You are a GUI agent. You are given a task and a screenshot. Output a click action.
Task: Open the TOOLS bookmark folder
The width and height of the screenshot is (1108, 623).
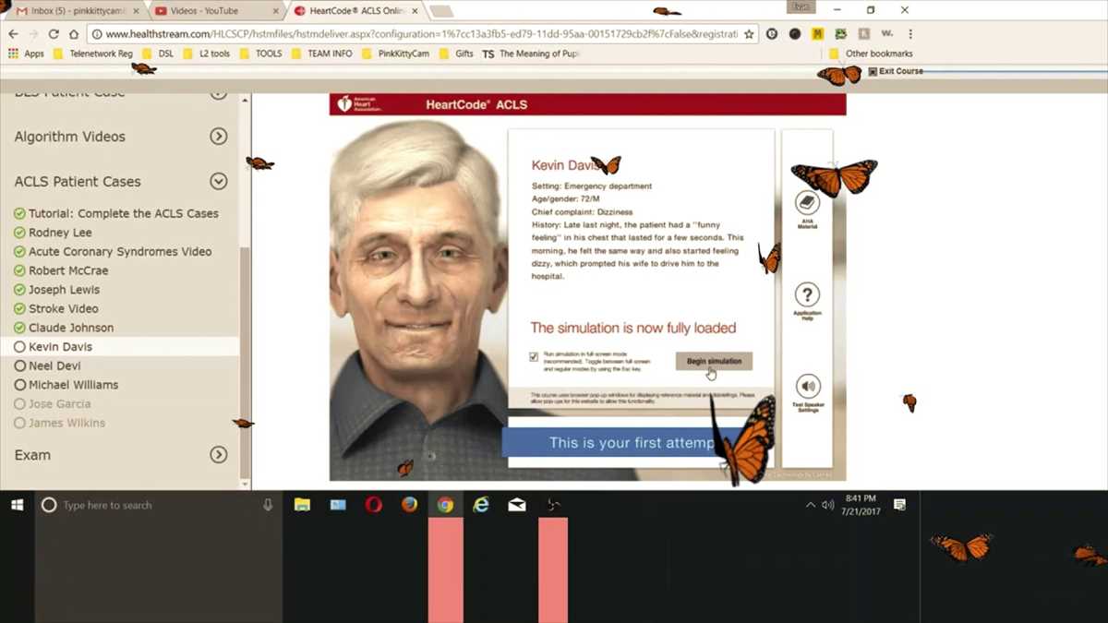click(x=261, y=54)
